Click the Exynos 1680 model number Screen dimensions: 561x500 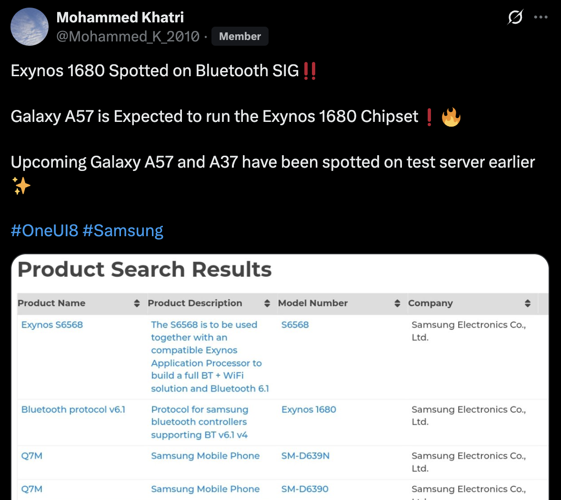pos(309,410)
